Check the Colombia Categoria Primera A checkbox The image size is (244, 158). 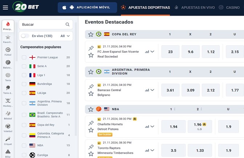[x=24, y=135]
